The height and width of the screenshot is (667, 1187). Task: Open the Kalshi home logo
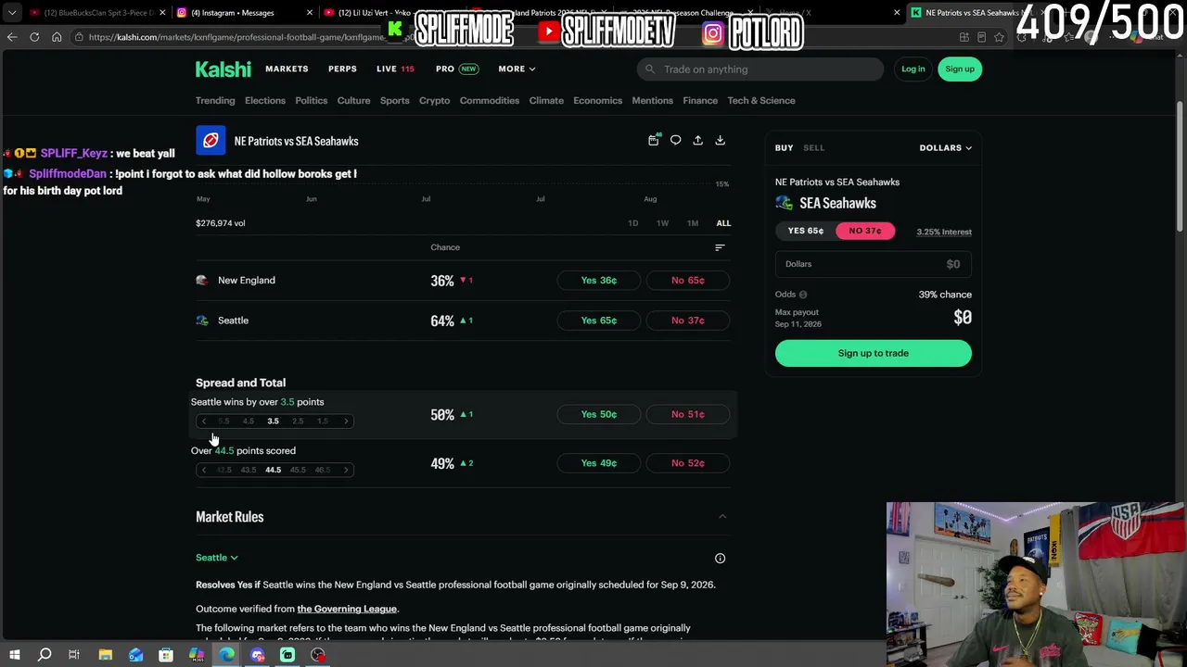pyautogui.click(x=223, y=69)
